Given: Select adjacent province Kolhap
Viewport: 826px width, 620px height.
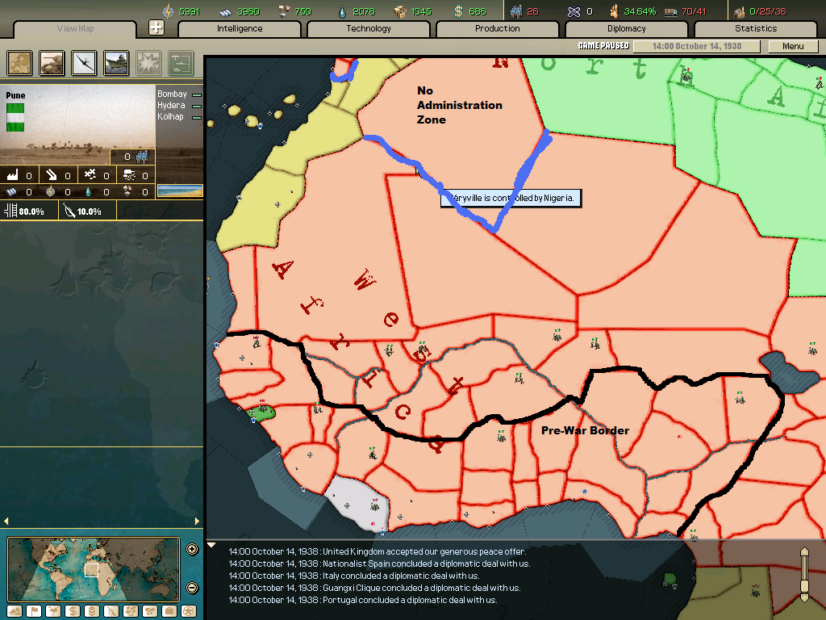Looking at the screenshot, I should pos(171,116).
